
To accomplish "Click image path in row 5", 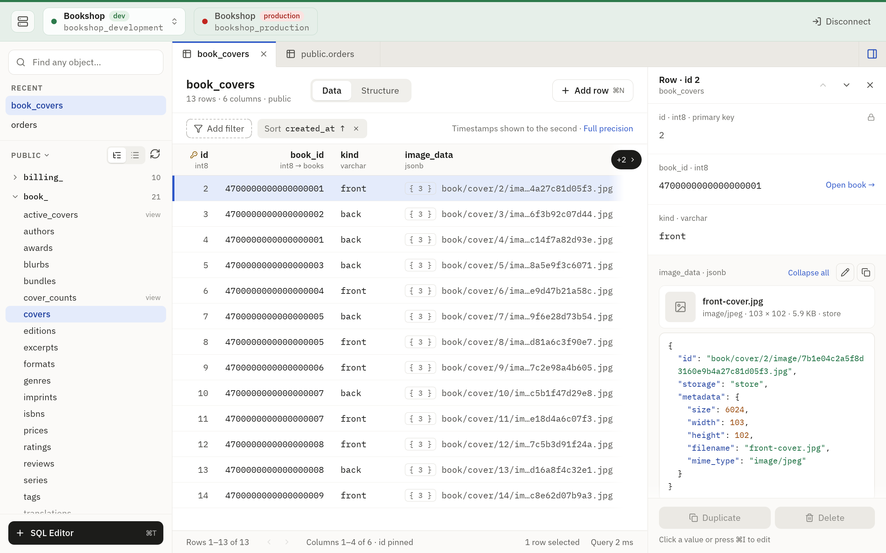I will click(527, 265).
